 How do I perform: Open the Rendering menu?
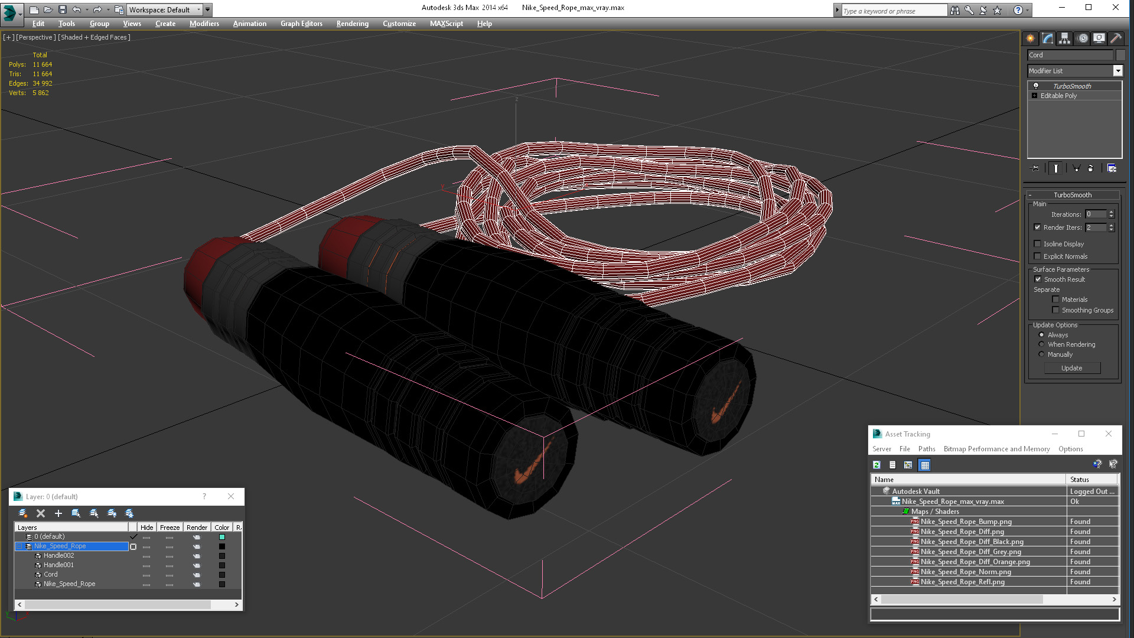[x=353, y=24]
